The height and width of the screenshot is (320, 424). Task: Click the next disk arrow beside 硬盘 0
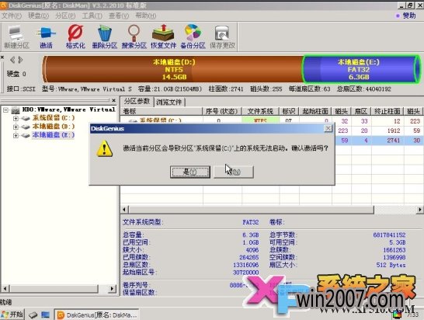pyautogui.click(x=20, y=60)
